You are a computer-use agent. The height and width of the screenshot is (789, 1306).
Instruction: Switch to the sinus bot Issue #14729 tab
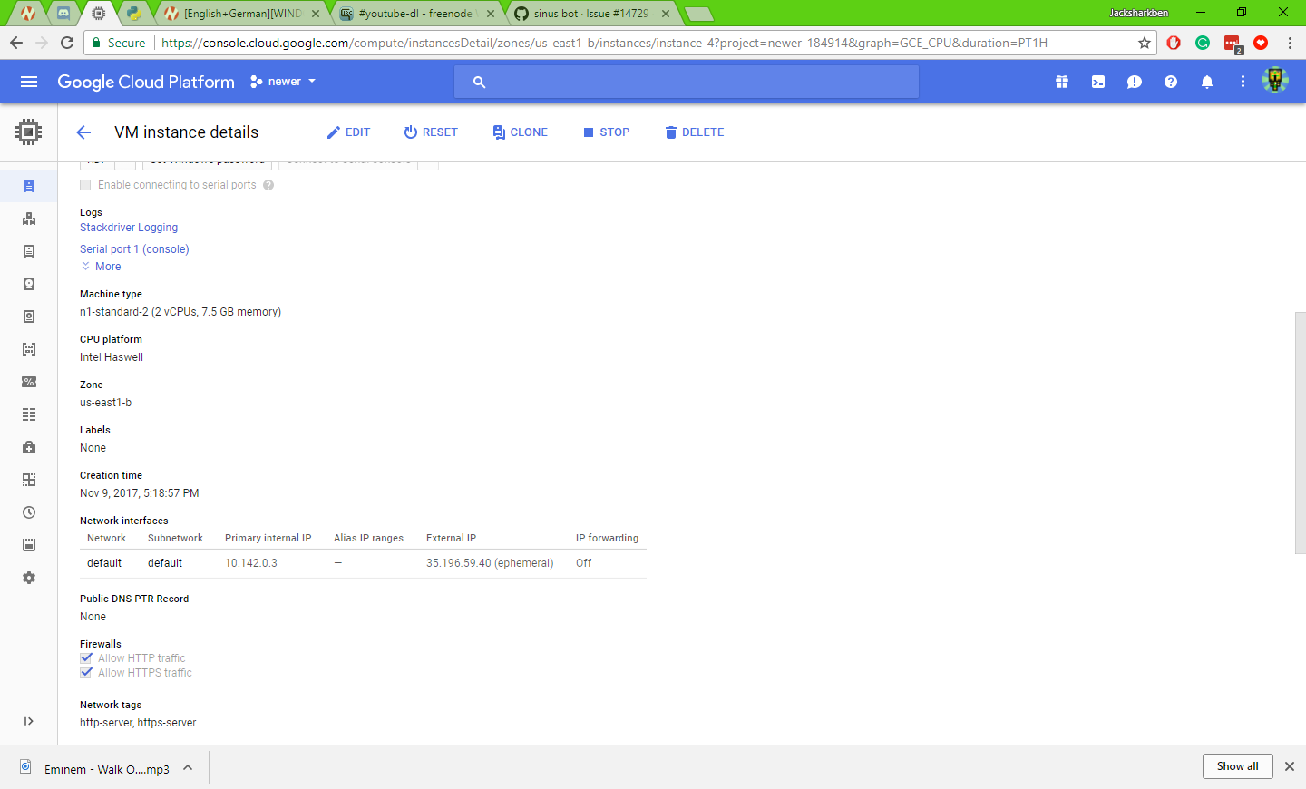click(591, 14)
